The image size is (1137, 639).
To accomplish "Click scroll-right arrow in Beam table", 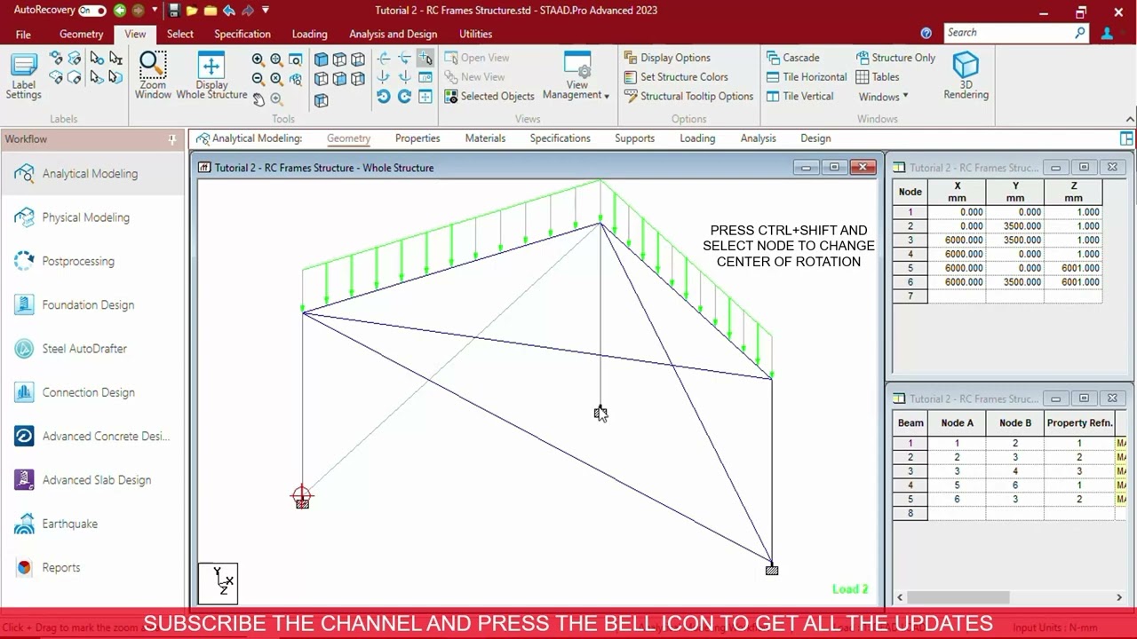I will 1119,597.
